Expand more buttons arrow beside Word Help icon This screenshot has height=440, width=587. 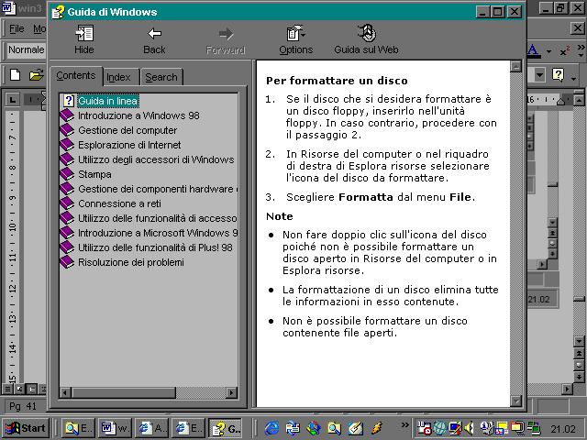[x=574, y=78]
